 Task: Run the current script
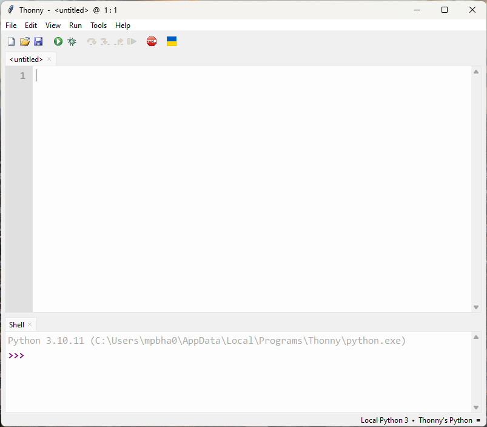(58, 41)
